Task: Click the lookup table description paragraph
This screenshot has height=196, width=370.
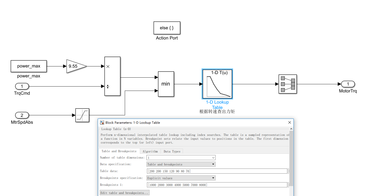Action: 195,139
